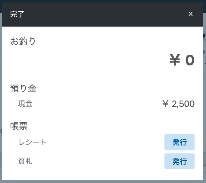Click the 完了 dialog title
Screen dimensions: 206x183
click(x=17, y=14)
